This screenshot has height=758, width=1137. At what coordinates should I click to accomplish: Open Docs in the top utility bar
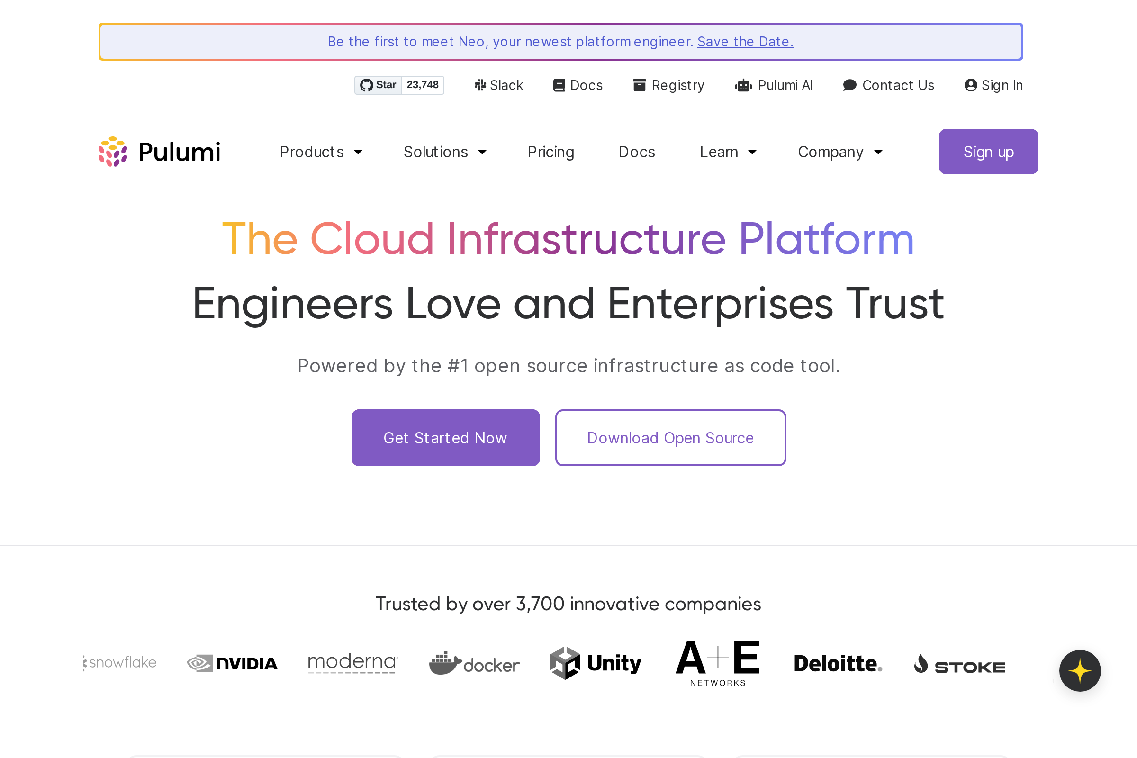coord(578,85)
